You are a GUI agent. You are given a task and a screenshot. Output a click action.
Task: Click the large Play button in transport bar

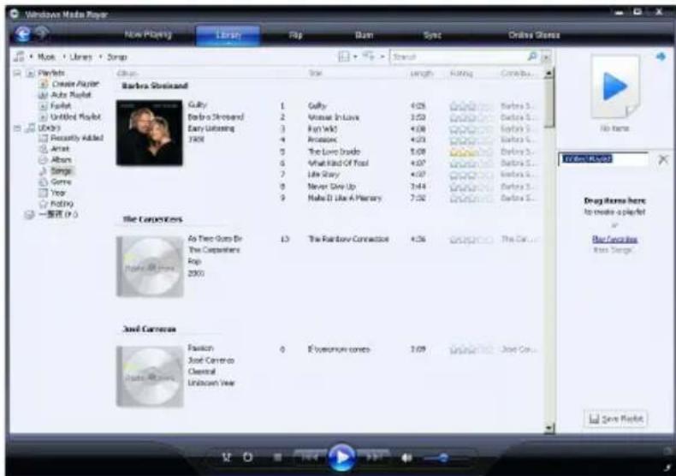tap(341, 457)
